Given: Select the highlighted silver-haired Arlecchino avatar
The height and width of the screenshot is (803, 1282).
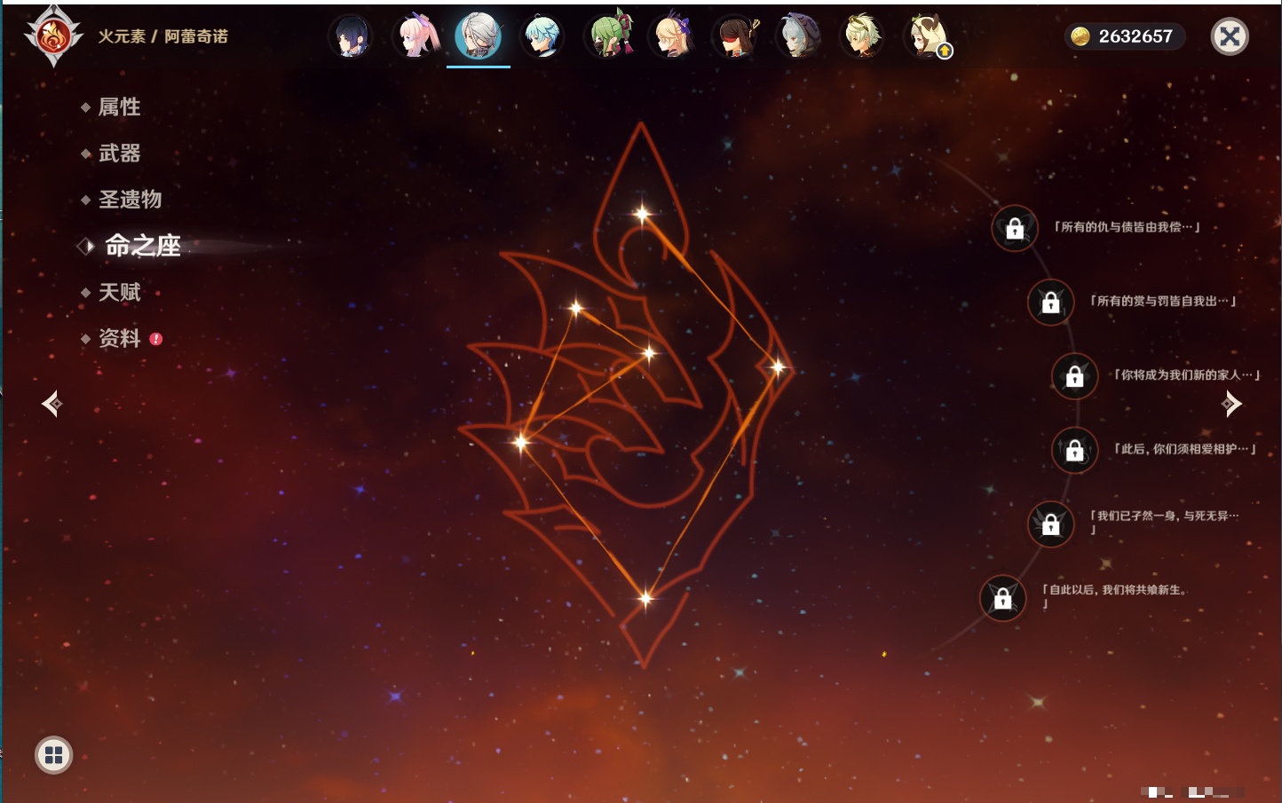Looking at the screenshot, I should click(x=479, y=36).
